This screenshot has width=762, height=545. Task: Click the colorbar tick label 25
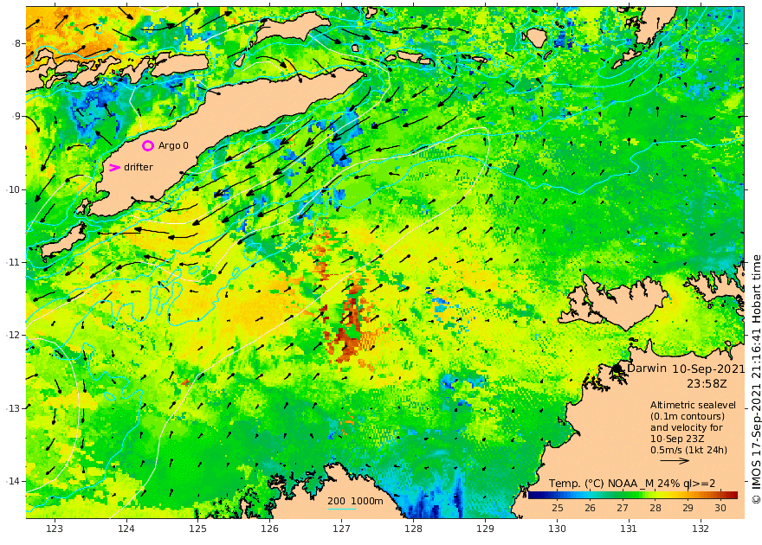(x=558, y=508)
